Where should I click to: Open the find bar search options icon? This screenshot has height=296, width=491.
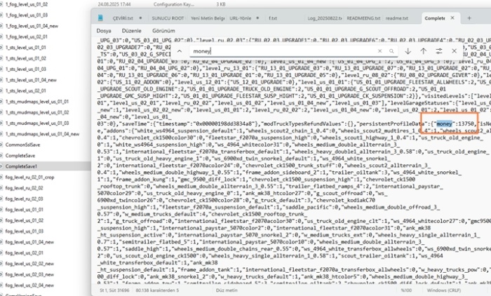[x=438, y=51]
